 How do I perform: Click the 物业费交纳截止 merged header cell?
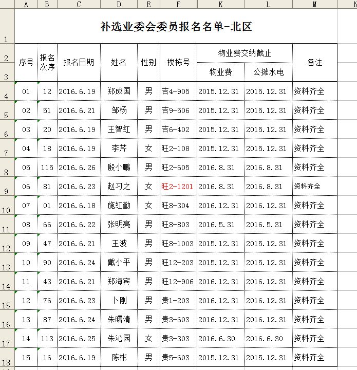tap(245, 53)
